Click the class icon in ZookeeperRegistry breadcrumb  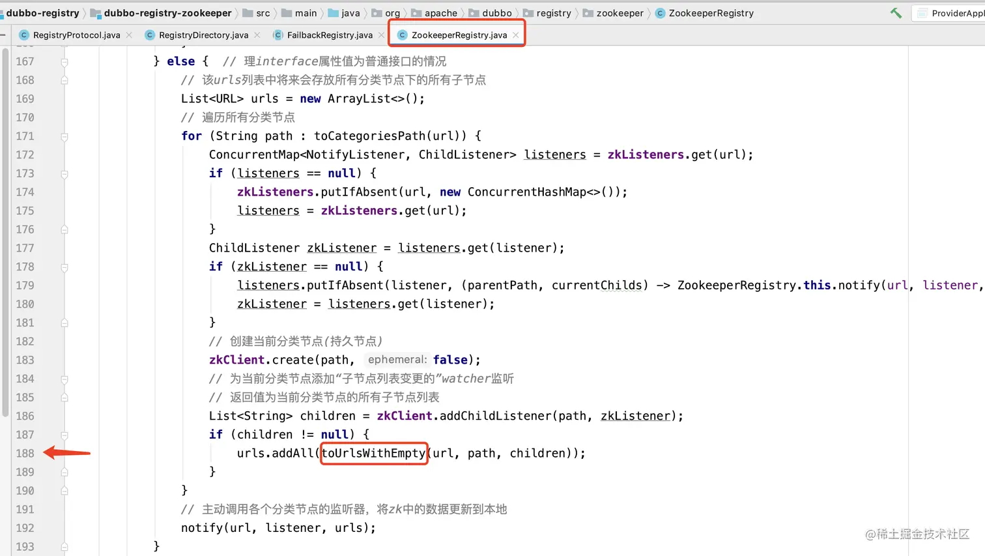(x=660, y=13)
